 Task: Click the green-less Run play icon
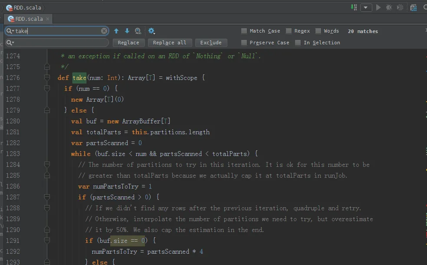(378, 7)
